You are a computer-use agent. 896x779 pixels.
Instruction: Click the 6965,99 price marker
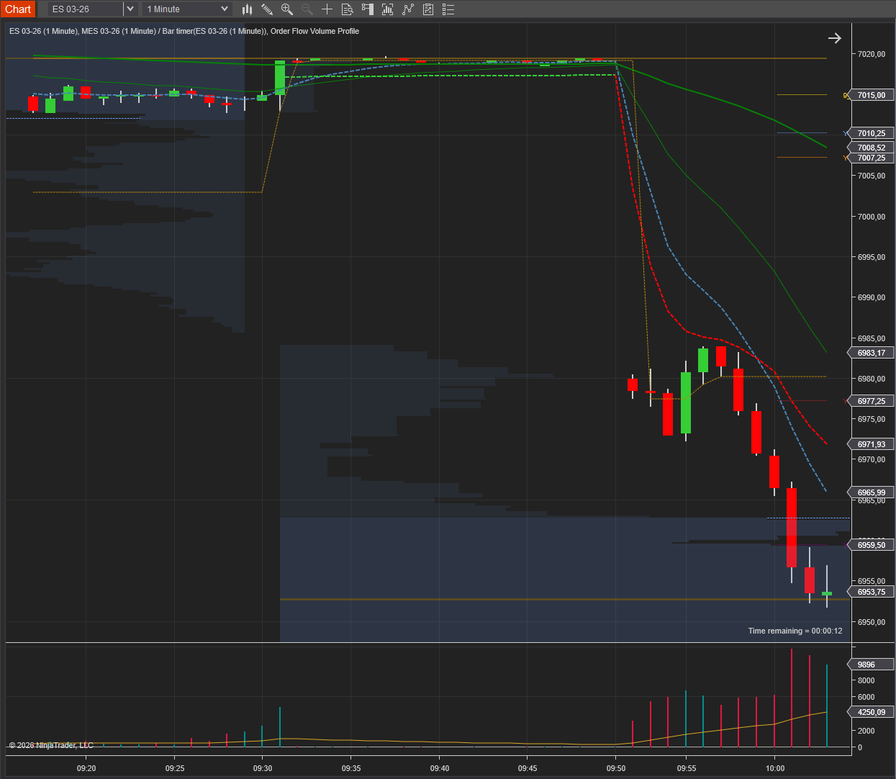pyautogui.click(x=872, y=492)
